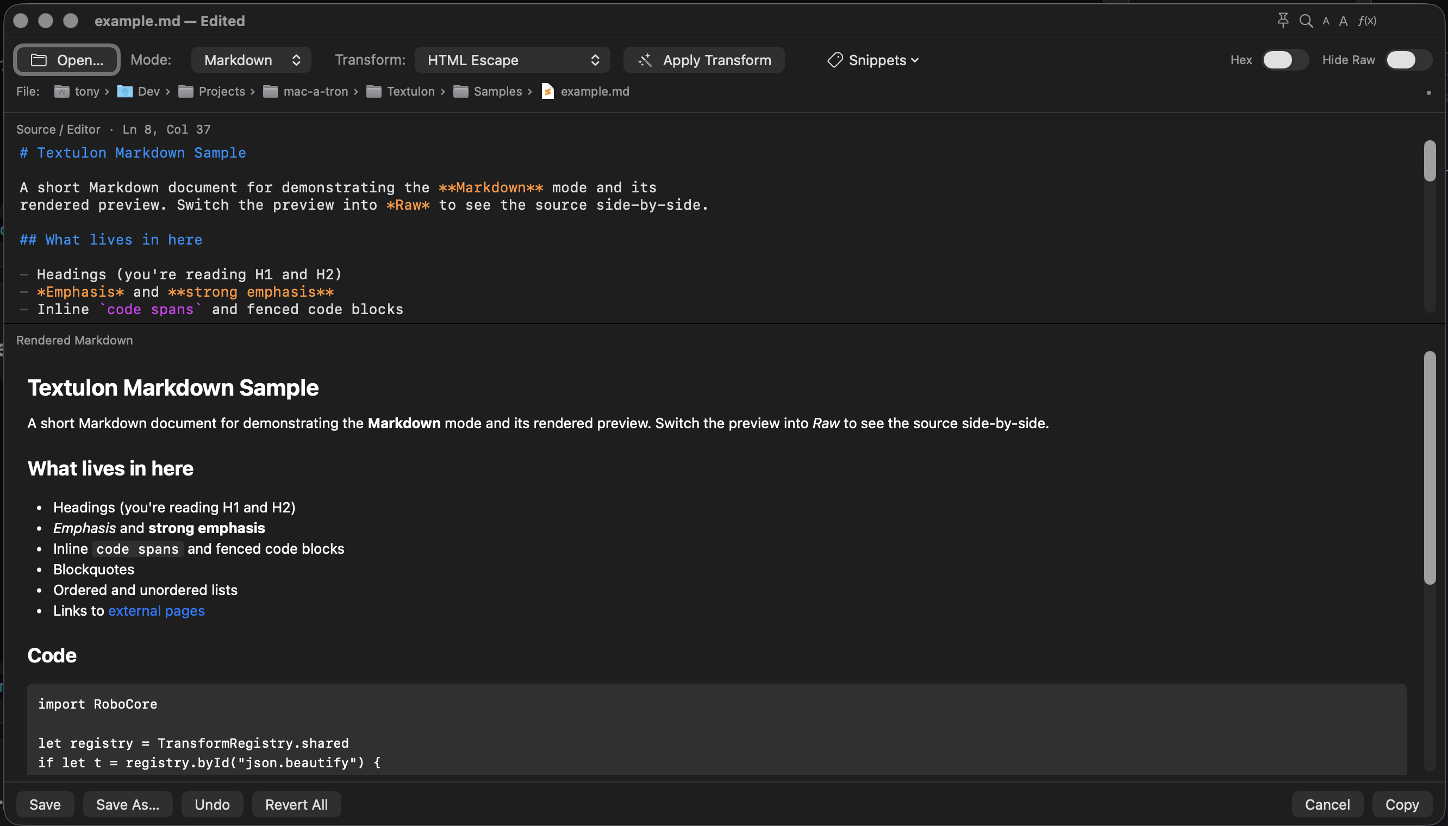Click the rendered 'Textulon Markdown Sample' heading
This screenshot has height=826, width=1448.
173,388
